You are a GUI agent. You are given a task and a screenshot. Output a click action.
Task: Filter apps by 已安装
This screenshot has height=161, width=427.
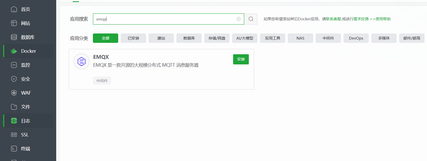pos(133,38)
